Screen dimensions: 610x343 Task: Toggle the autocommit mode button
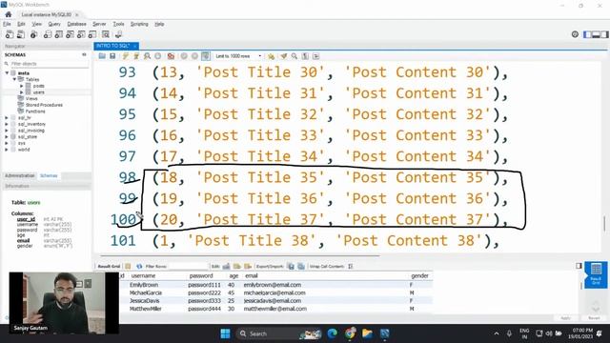coord(206,56)
